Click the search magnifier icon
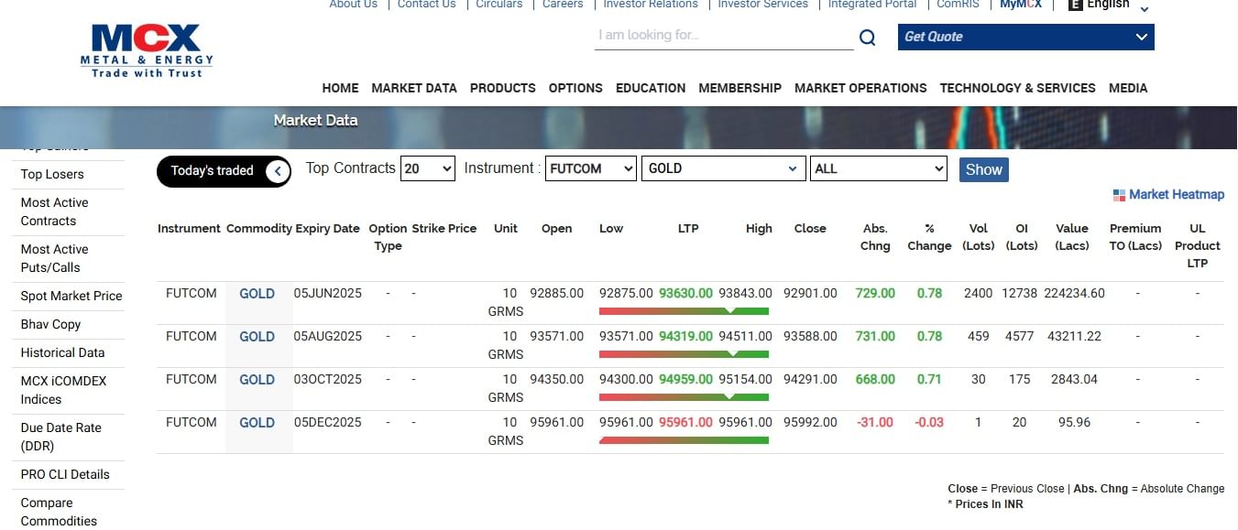1238x530 pixels. coord(867,38)
